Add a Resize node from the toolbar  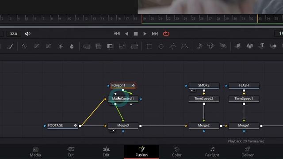(x=122, y=46)
